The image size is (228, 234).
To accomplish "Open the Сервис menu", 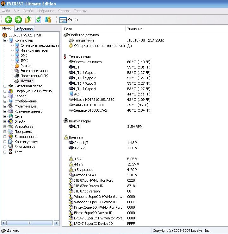I will [64, 11].
